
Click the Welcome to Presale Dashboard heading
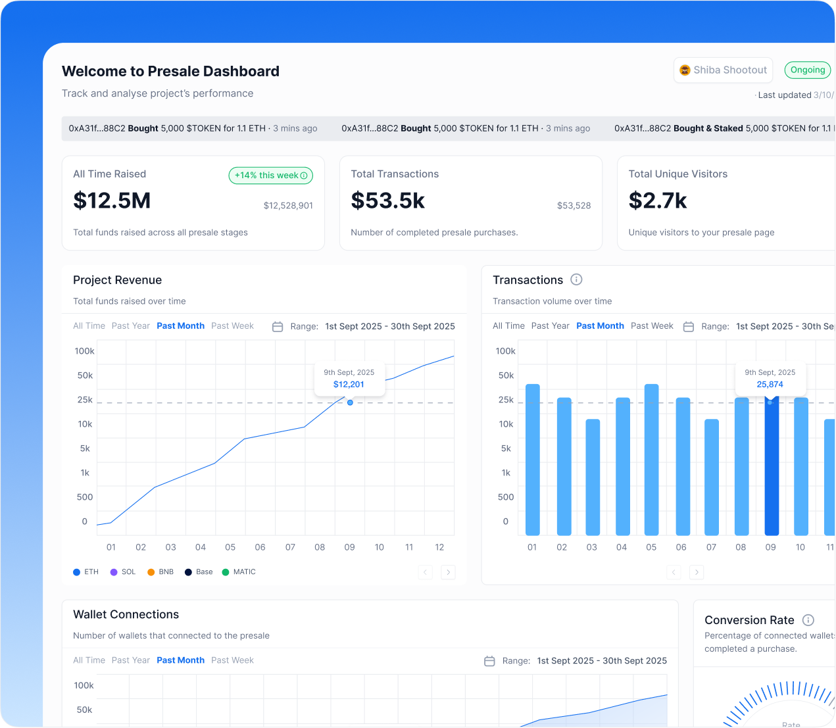(x=170, y=71)
